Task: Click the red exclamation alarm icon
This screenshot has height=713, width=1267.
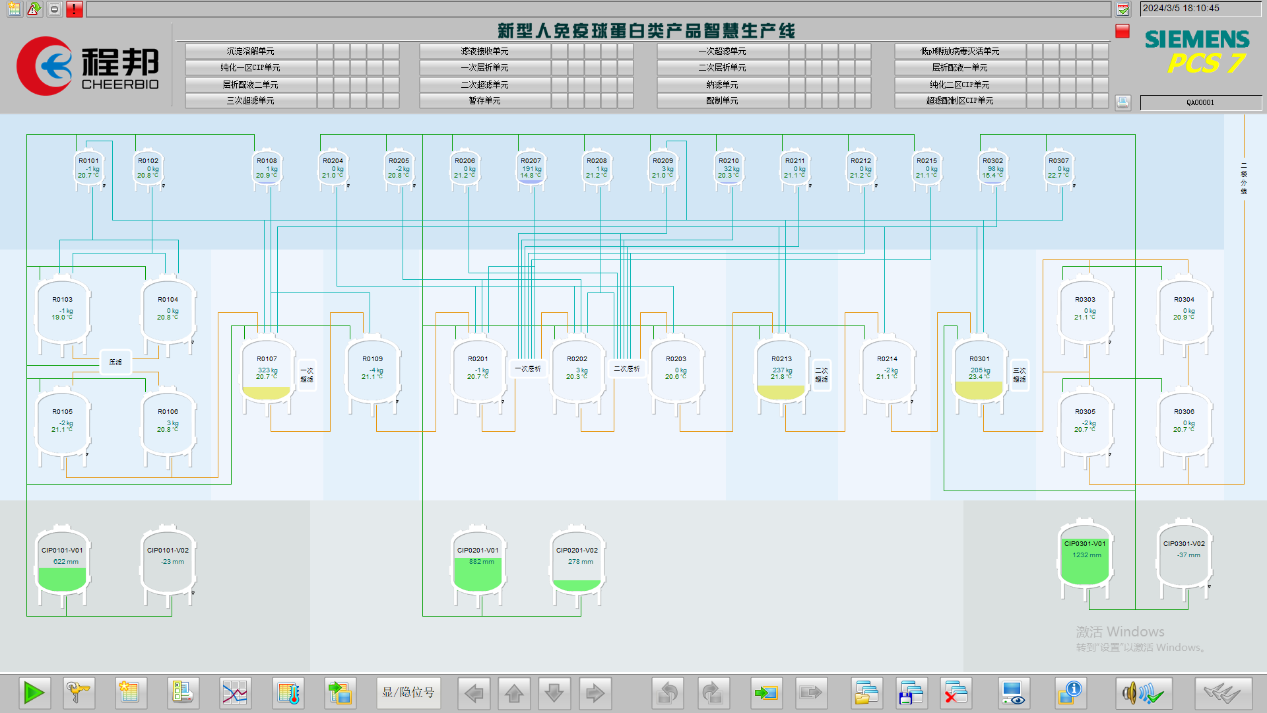Action: (x=75, y=9)
